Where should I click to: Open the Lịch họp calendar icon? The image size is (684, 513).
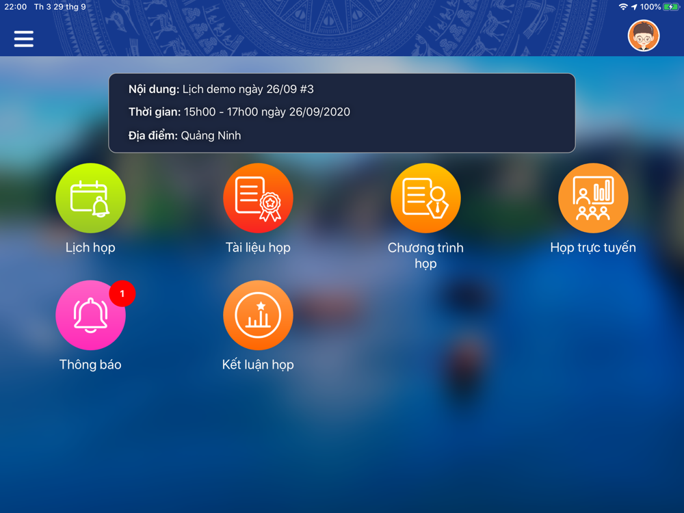point(90,198)
